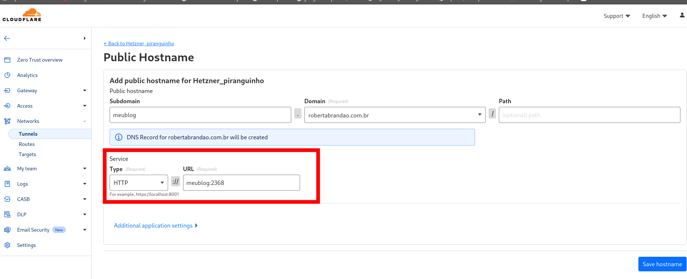Click the 'For example, https://localhost:8001' hint
The width and height of the screenshot is (687, 279).
pos(144,194)
